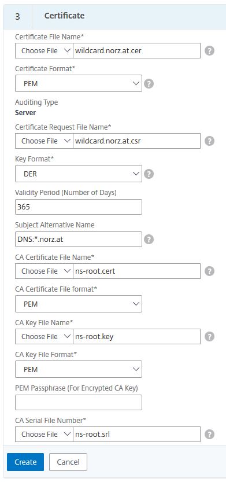Click the Create button
This screenshot has height=482, width=226.
click(25, 462)
